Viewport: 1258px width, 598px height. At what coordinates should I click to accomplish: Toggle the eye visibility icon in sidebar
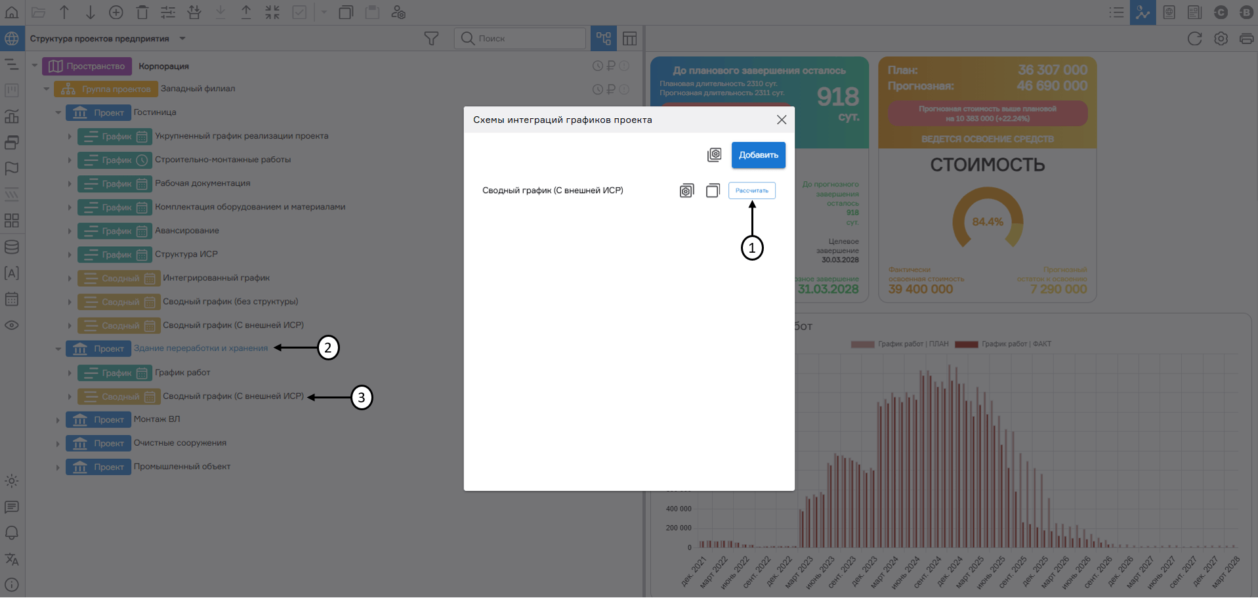12,326
